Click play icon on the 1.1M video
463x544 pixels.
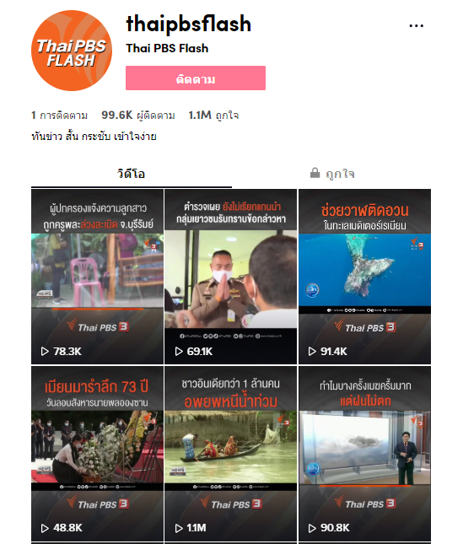[x=179, y=528]
